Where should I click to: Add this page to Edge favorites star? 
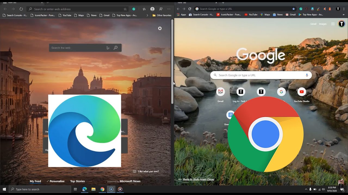pyautogui.click(x=125, y=9)
